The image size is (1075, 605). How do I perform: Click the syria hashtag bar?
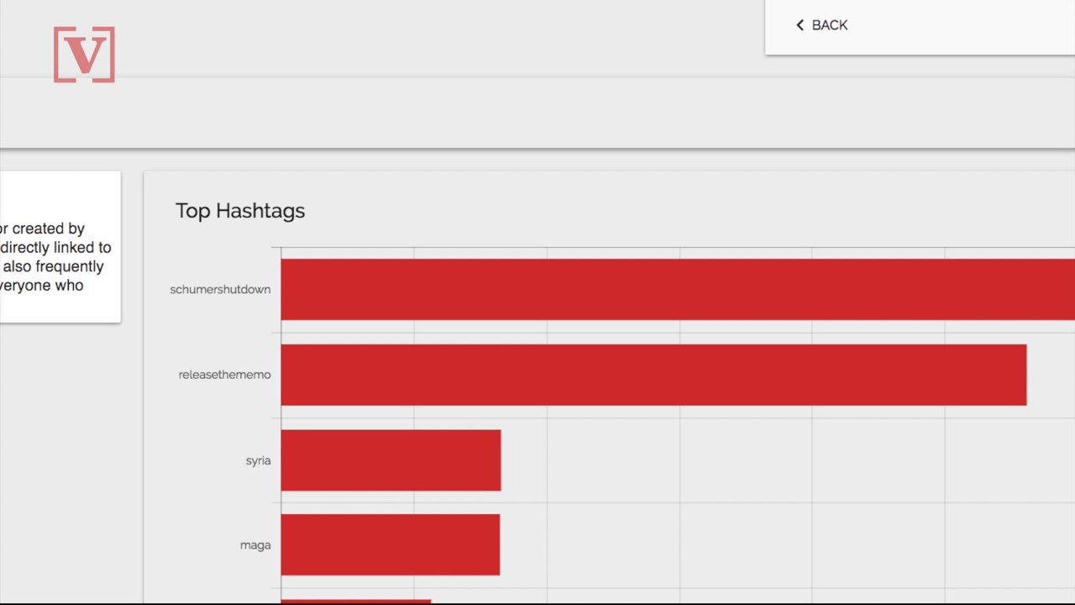click(391, 460)
